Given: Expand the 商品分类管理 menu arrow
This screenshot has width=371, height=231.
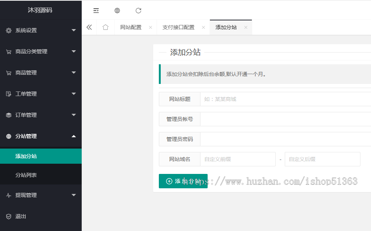Looking at the screenshot, I should point(74,51).
